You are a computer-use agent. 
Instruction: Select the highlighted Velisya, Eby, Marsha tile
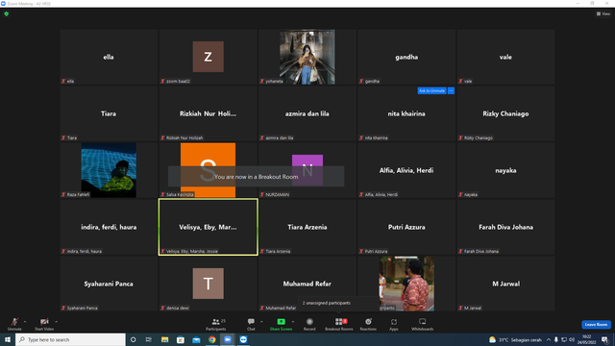tap(208, 227)
